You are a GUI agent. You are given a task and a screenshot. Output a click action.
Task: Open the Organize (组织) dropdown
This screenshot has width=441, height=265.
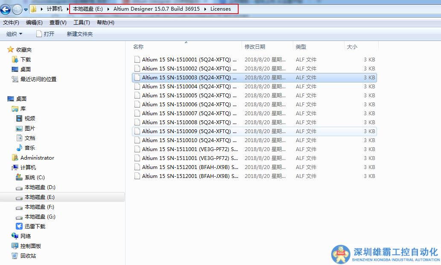point(14,34)
